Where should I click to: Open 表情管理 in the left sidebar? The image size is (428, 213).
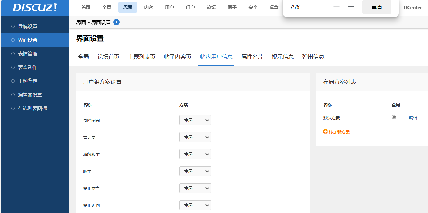(27, 54)
